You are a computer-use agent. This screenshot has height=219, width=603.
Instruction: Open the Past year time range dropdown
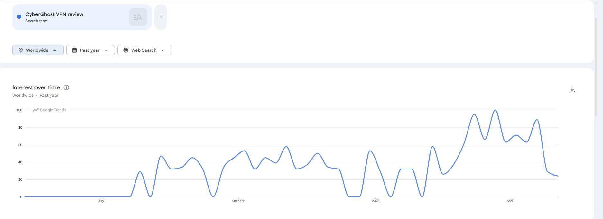point(90,50)
